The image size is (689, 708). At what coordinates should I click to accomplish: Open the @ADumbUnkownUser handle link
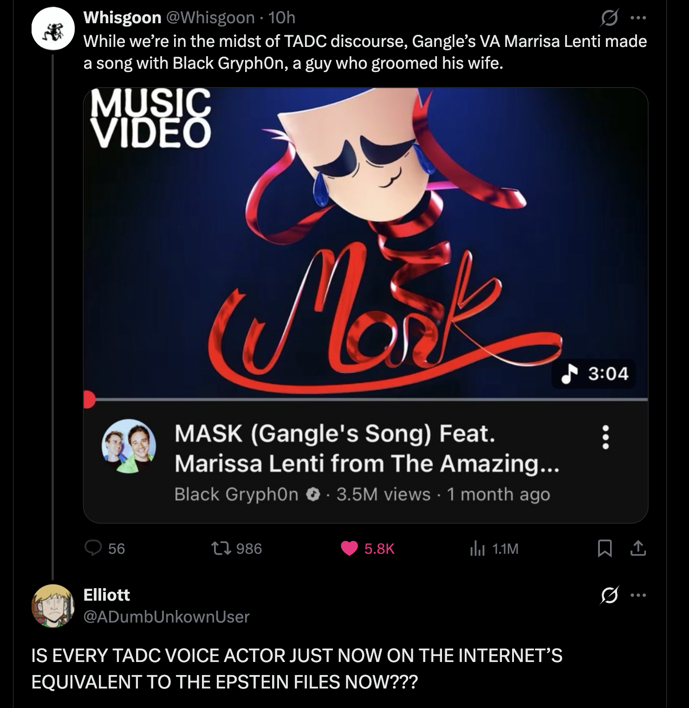pos(166,616)
